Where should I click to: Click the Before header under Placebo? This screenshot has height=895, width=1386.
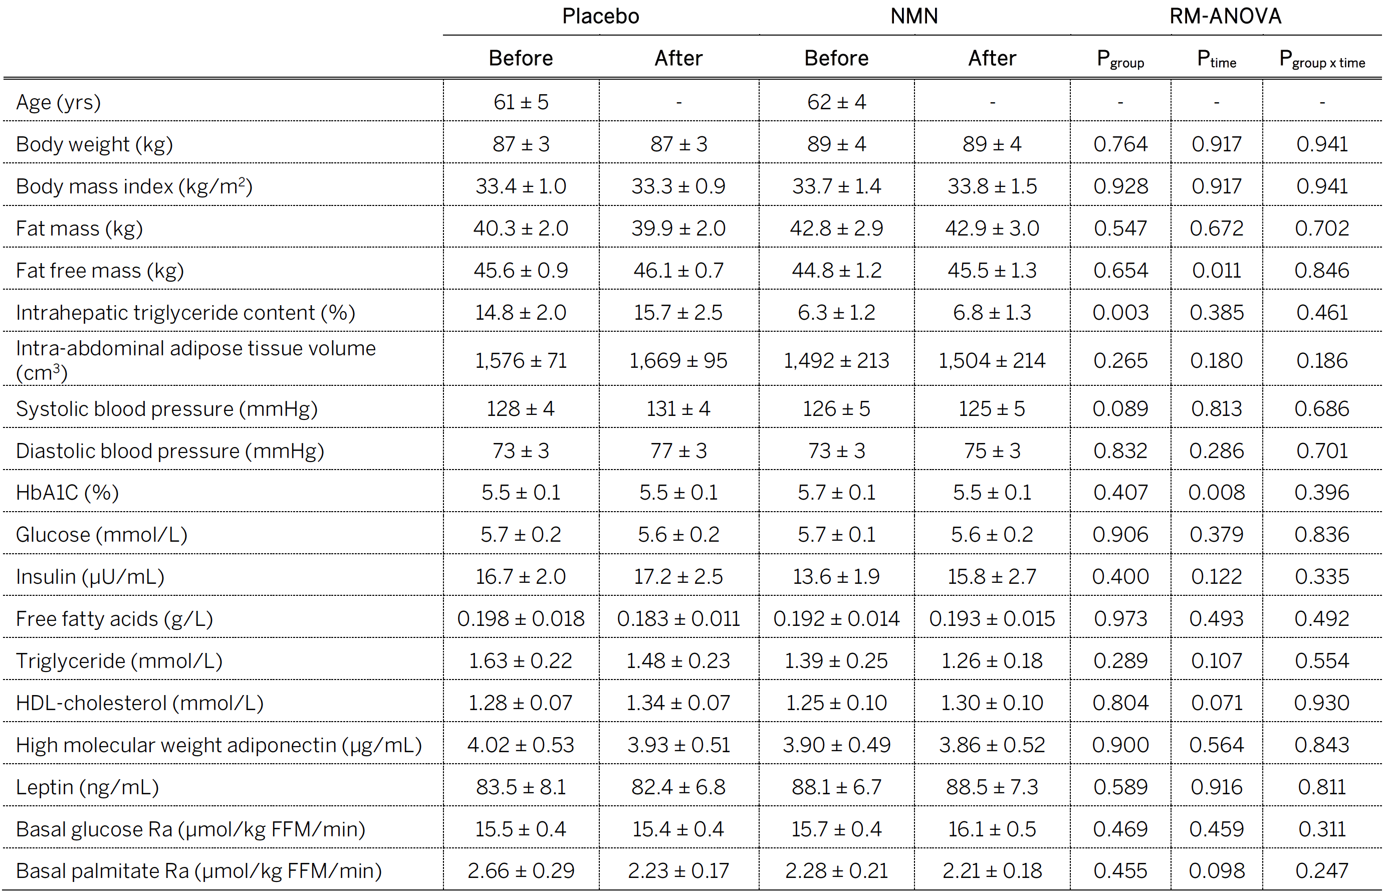(521, 58)
